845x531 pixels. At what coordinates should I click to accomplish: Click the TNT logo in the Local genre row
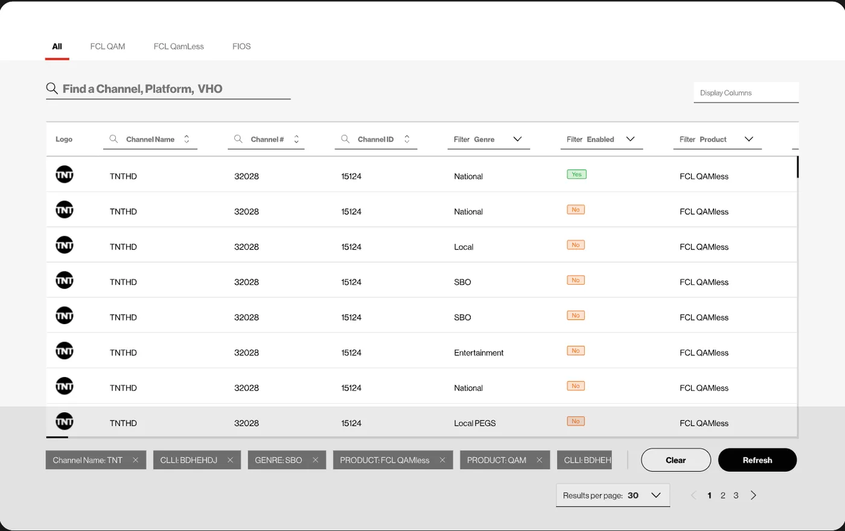point(65,246)
